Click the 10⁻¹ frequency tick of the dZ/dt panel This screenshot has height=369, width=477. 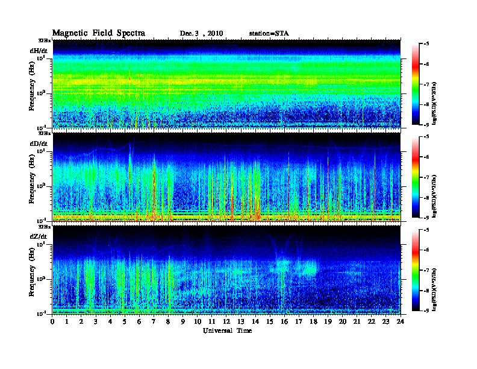[41, 314]
